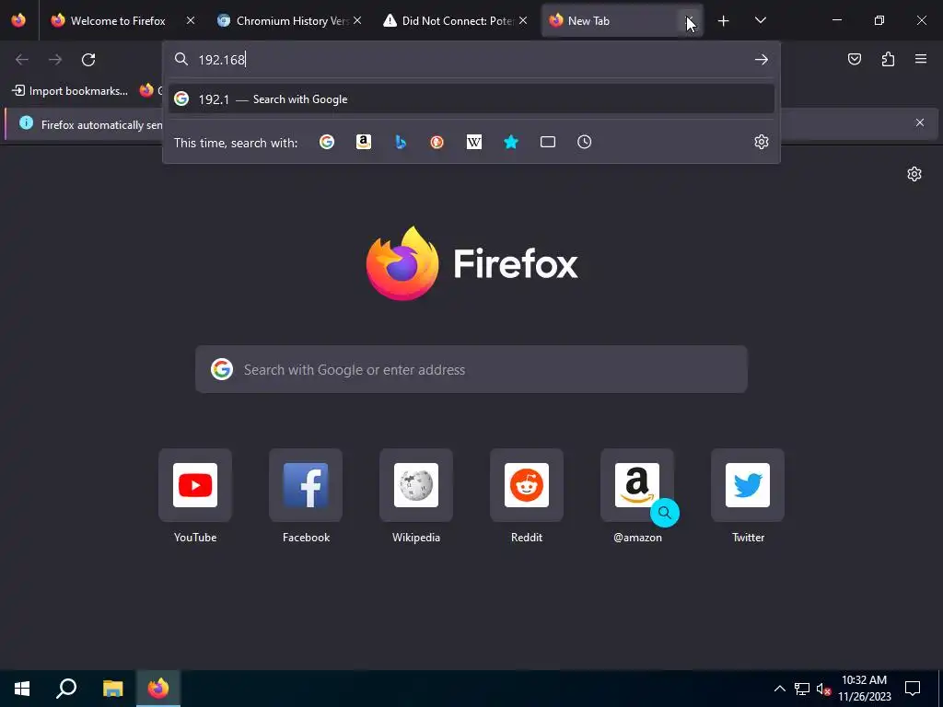This screenshot has width=943, height=707.
Task: Launch File Explorer from the taskbar
Action: click(x=112, y=689)
